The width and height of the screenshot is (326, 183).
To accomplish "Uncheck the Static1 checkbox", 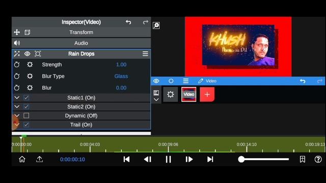I will tap(26, 98).
